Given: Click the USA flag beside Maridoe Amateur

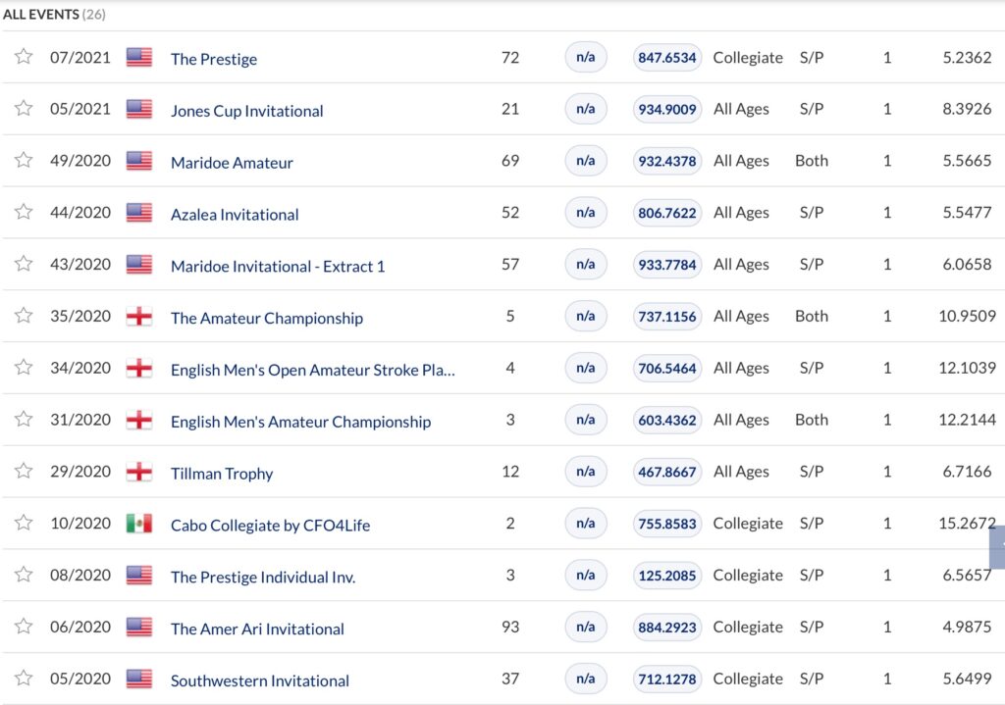Looking at the screenshot, I should [139, 161].
